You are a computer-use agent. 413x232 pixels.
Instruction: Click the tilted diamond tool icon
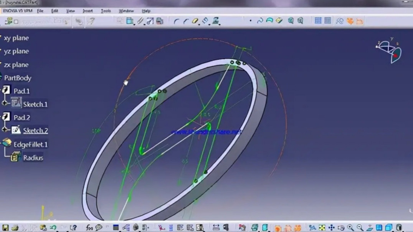click(205, 21)
